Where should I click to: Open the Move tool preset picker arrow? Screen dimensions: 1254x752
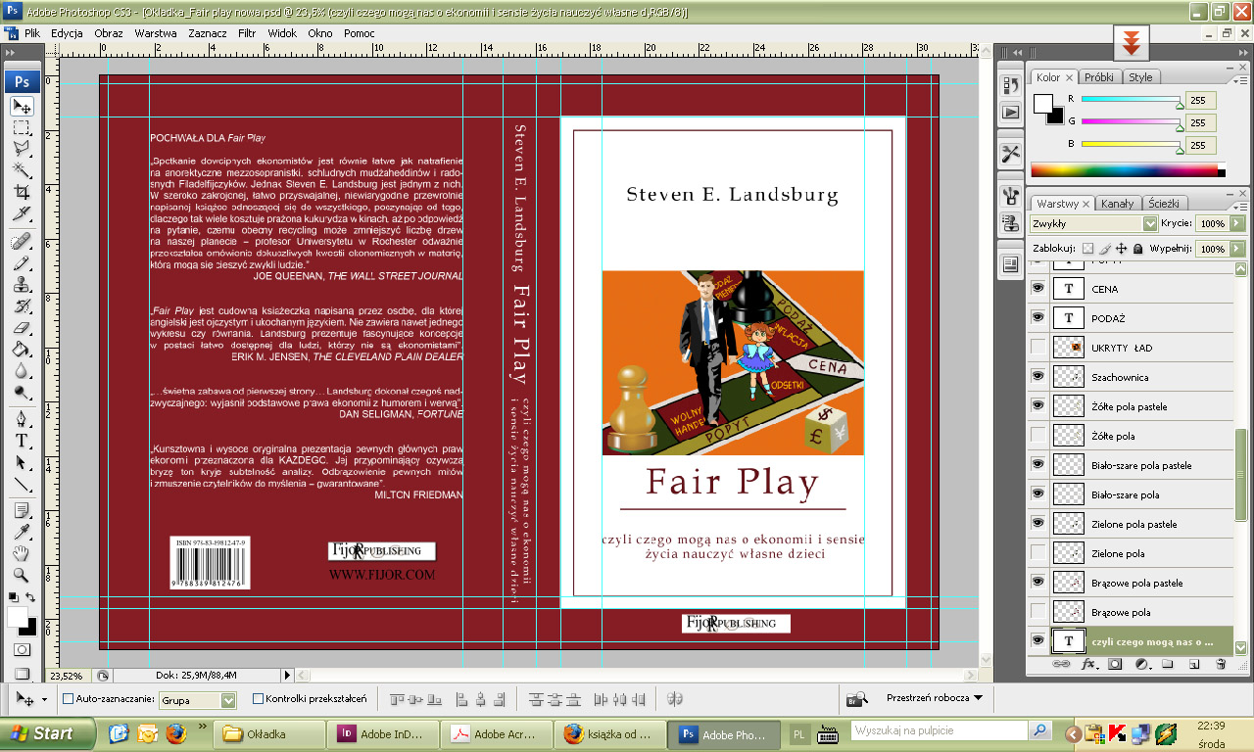pos(43,700)
